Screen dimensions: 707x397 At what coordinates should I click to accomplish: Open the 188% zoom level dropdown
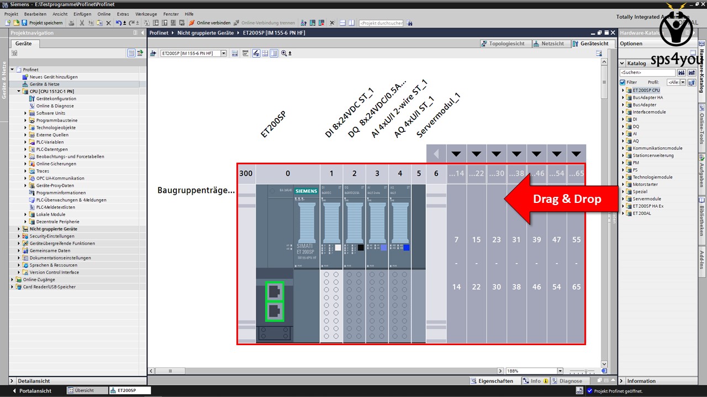click(560, 371)
